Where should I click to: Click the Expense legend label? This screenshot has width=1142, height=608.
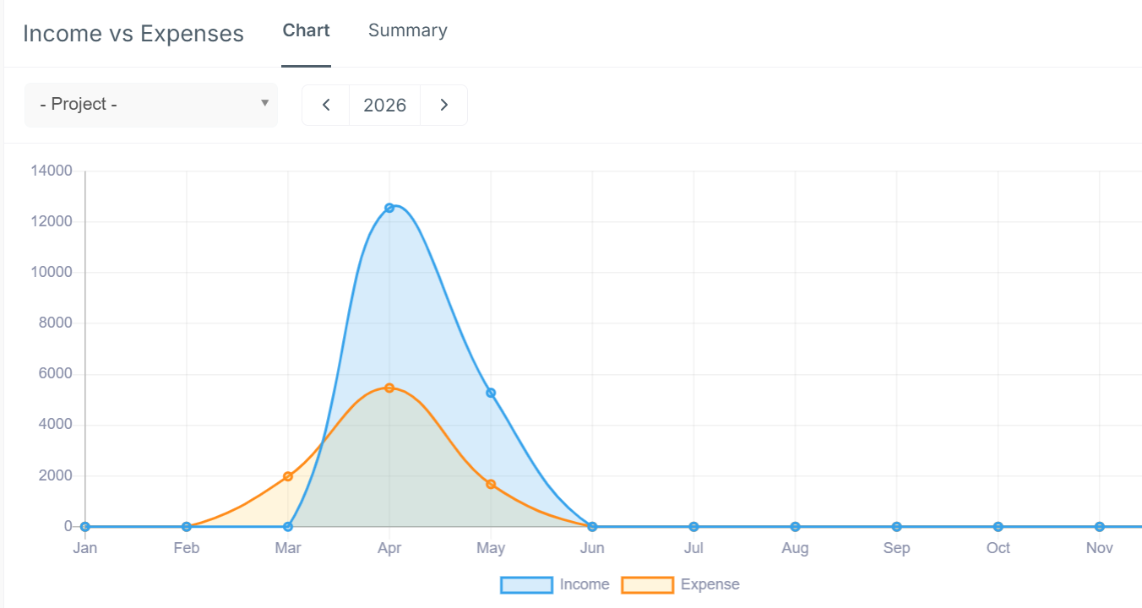pyautogui.click(x=710, y=584)
